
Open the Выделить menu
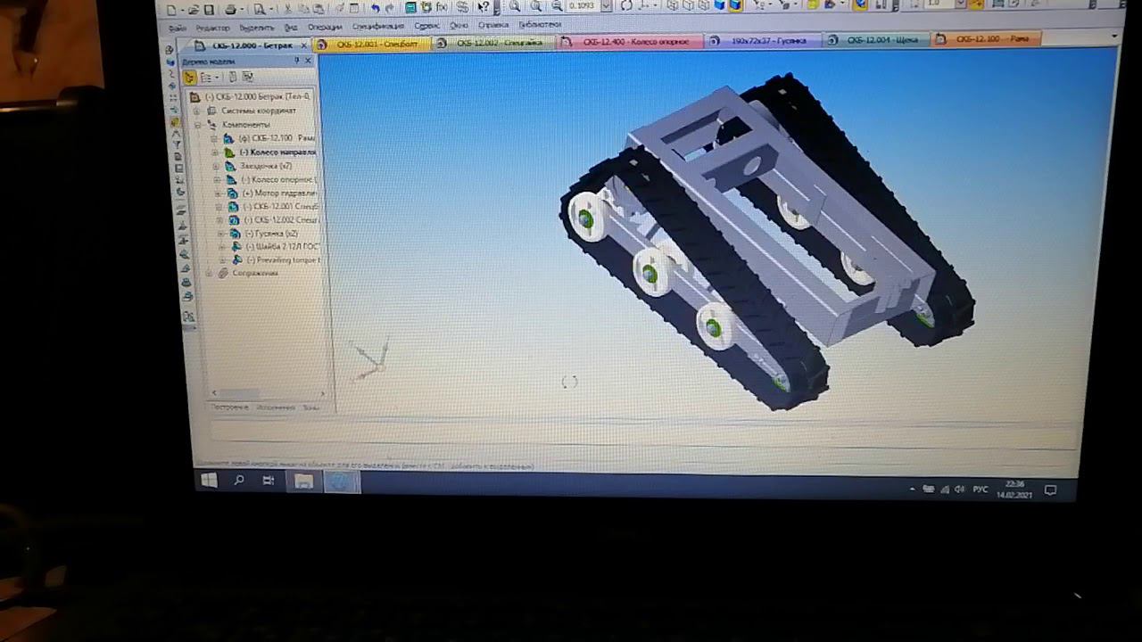pyautogui.click(x=256, y=28)
